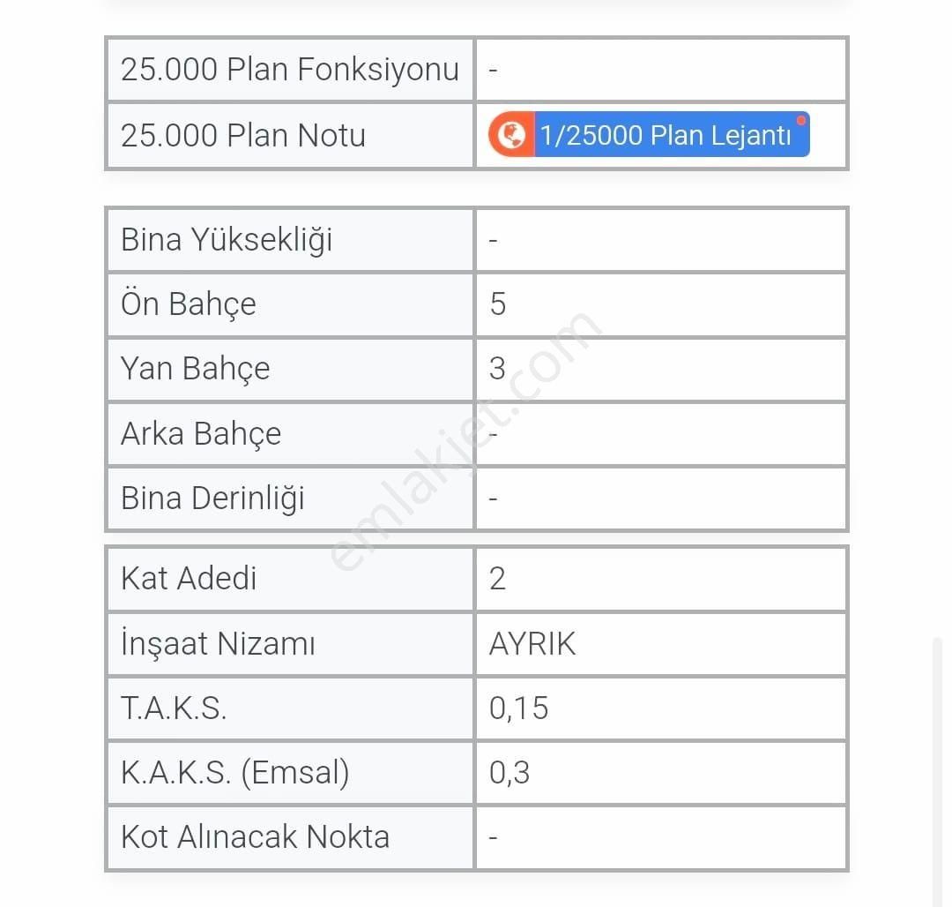Select the 25.000 Plan Notu label cell
The image size is (952, 907).
click(290, 136)
